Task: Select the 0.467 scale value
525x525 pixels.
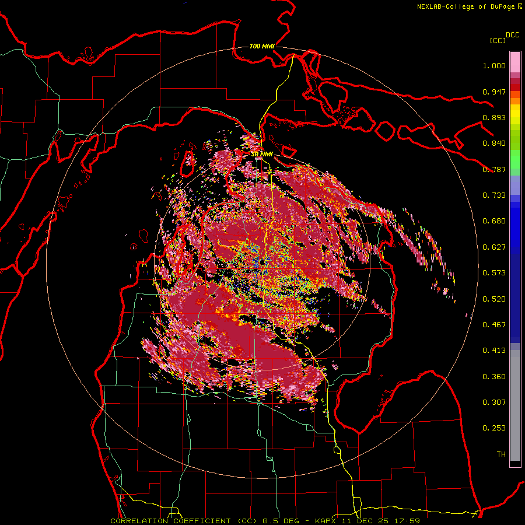Action: [x=494, y=325]
